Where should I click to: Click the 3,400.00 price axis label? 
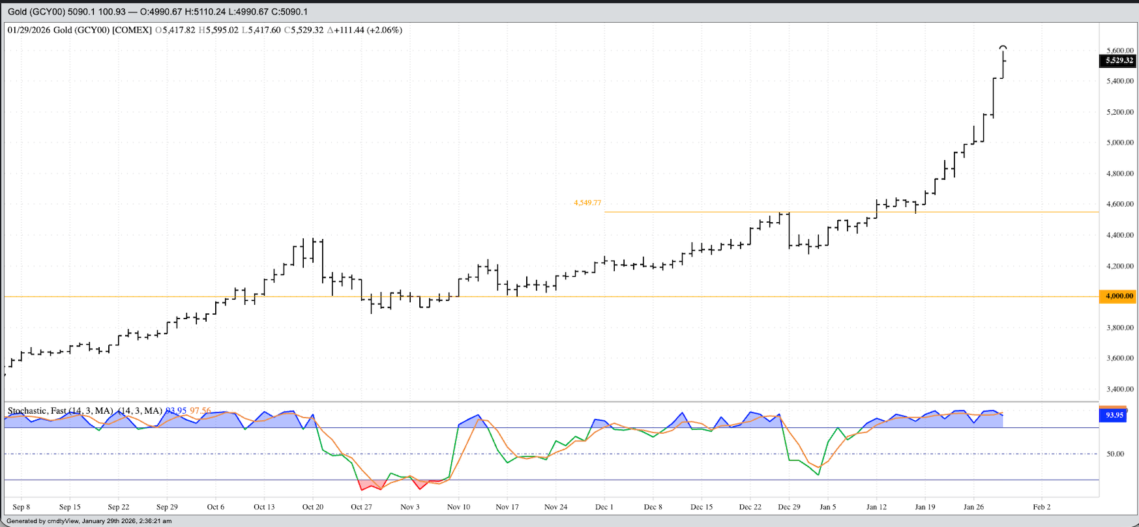coord(1119,390)
